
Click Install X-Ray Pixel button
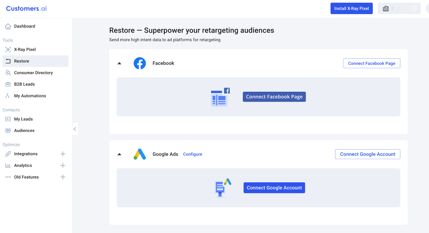point(352,9)
